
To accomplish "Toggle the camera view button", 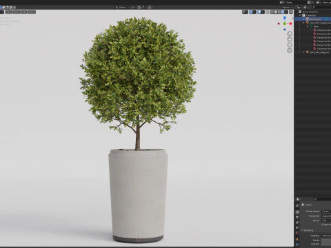I will point(290,45).
